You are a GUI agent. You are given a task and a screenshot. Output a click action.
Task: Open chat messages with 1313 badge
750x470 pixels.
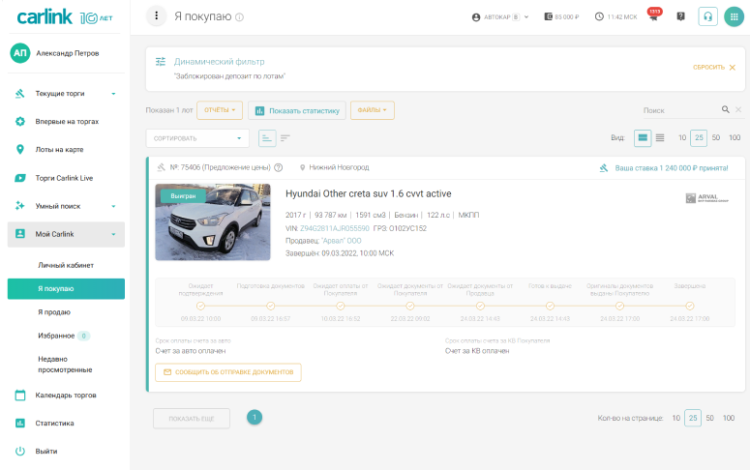653,16
